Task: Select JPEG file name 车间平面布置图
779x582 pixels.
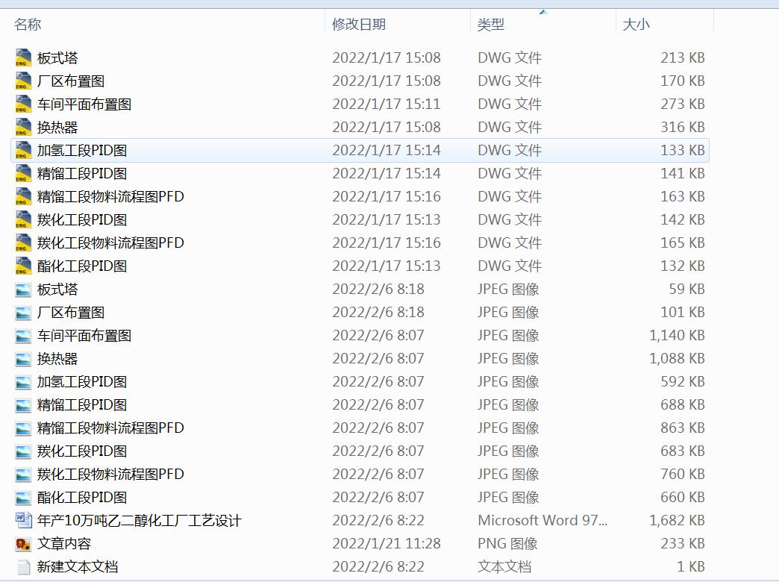Action: click(84, 336)
